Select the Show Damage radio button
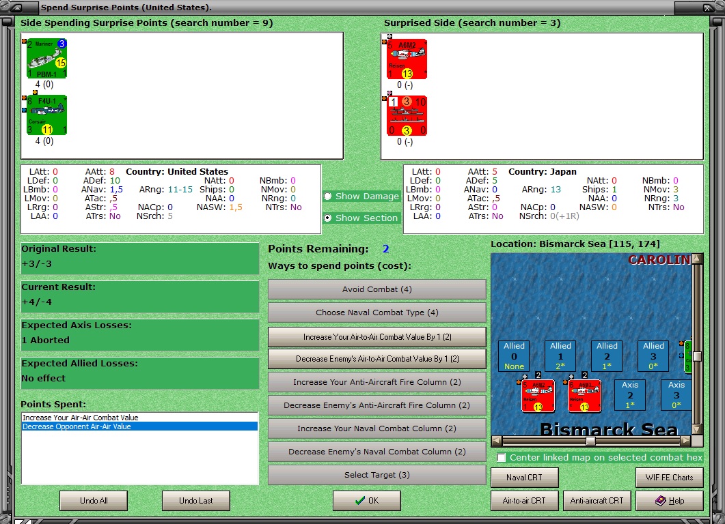This screenshot has height=524, width=725. point(328,196)
